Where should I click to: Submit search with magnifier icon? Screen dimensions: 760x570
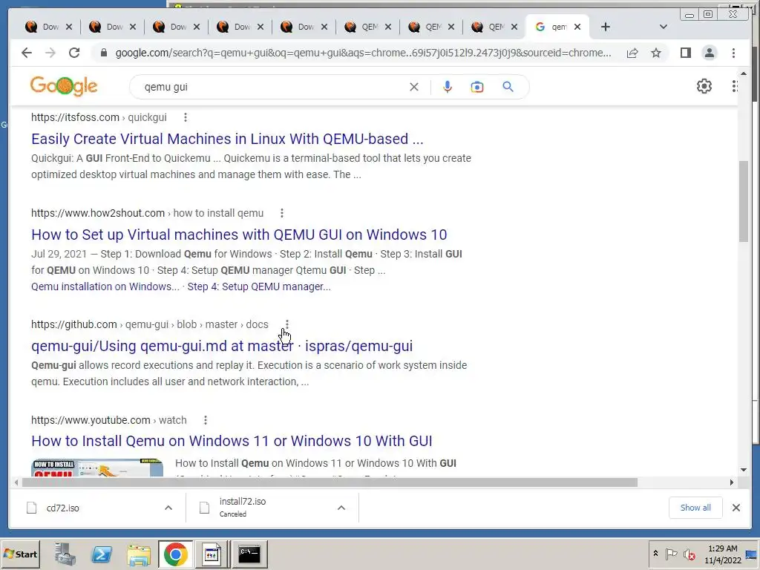coord(508,87)
